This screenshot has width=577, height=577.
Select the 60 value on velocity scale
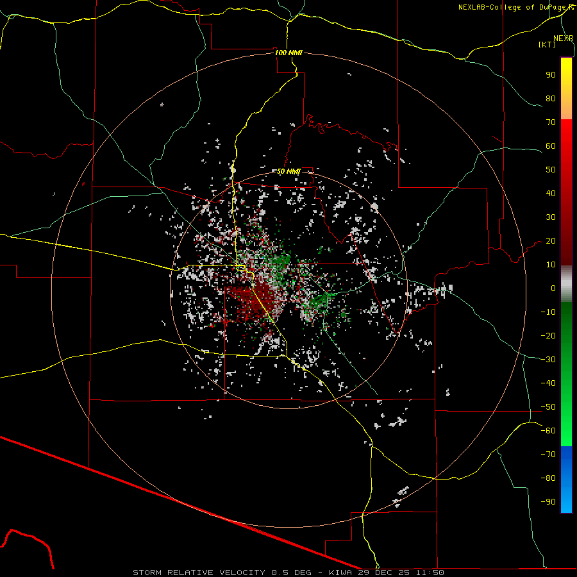point(551,146)
